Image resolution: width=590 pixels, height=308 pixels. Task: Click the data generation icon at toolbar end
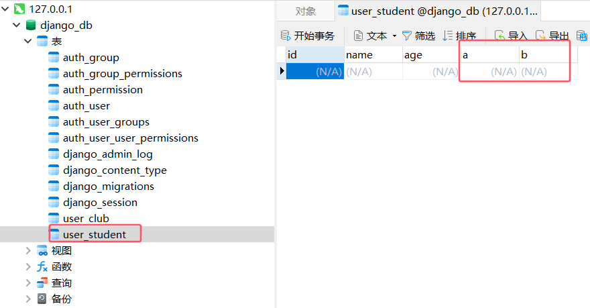[x=581, y=36]
